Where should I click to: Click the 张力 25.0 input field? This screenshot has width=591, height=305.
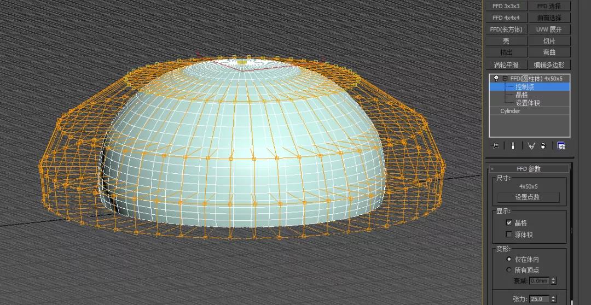pyautogui.click(x=540, y=299)
